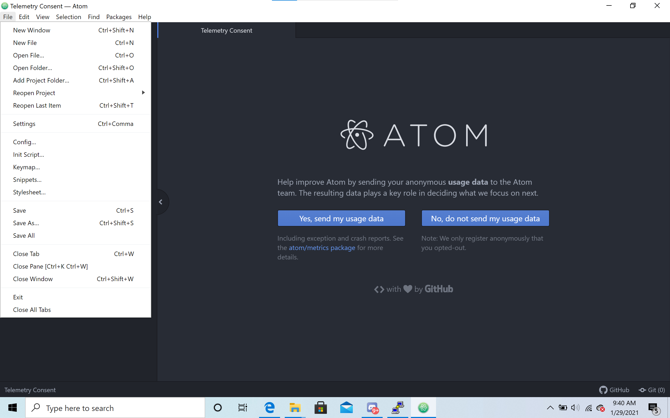
Task: Open the Packages menu
Action: [119, 17]
